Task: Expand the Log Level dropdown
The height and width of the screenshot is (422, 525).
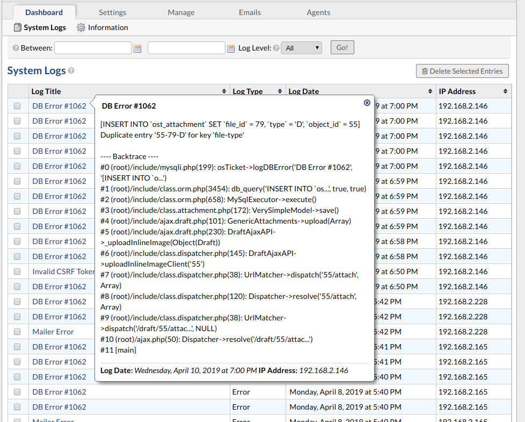Action: tap(301, 48)
